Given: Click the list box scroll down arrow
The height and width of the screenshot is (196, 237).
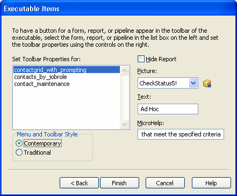Looking at the screenshot, I should pyautogui.click(x=125, y=124).
